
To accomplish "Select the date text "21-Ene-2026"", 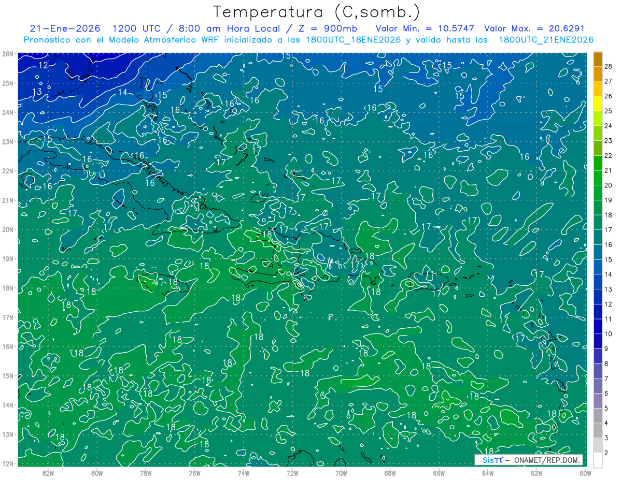I will click(65, 28).
